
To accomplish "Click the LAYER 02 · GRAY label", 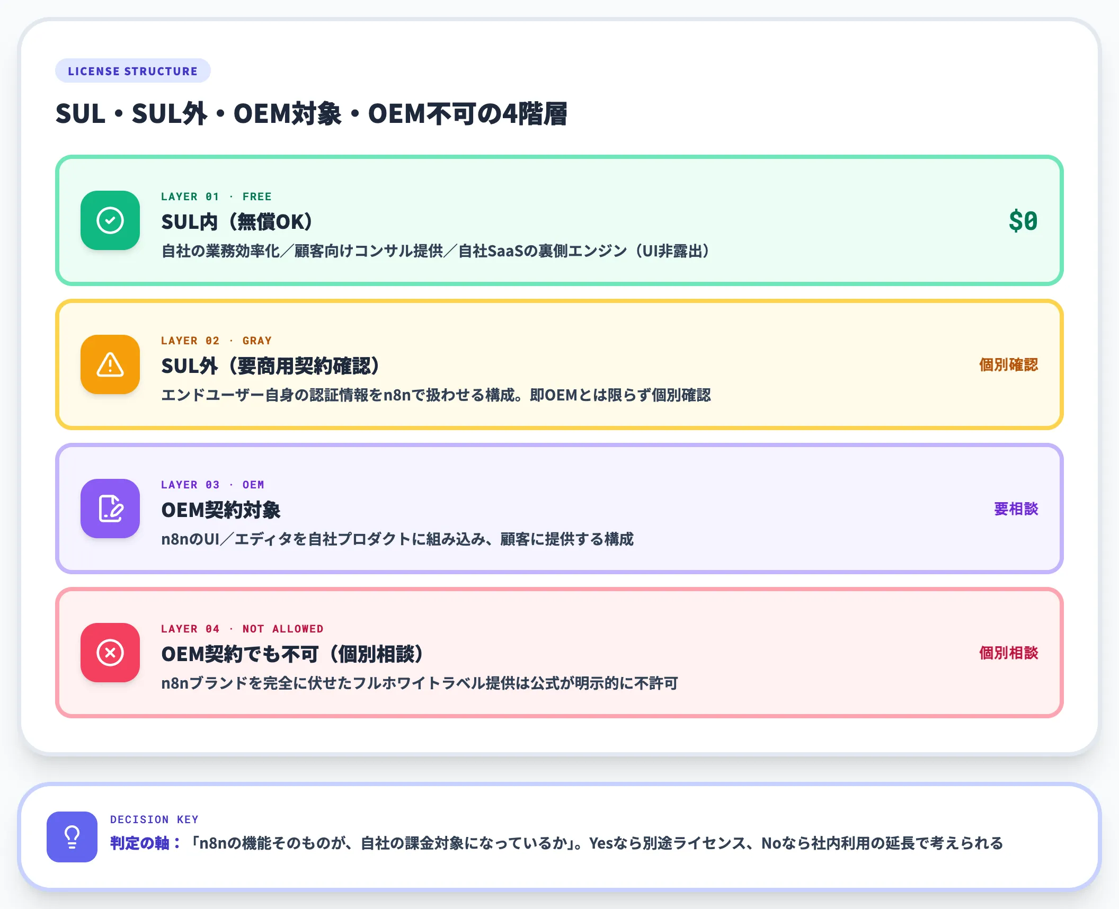I will 216,341.
